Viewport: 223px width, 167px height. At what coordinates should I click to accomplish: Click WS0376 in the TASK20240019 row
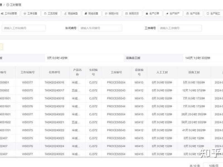(27, 106)
